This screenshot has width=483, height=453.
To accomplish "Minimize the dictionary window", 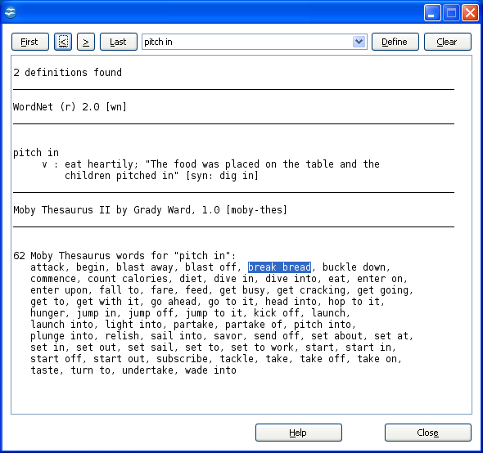I will (x=432, y=13).
